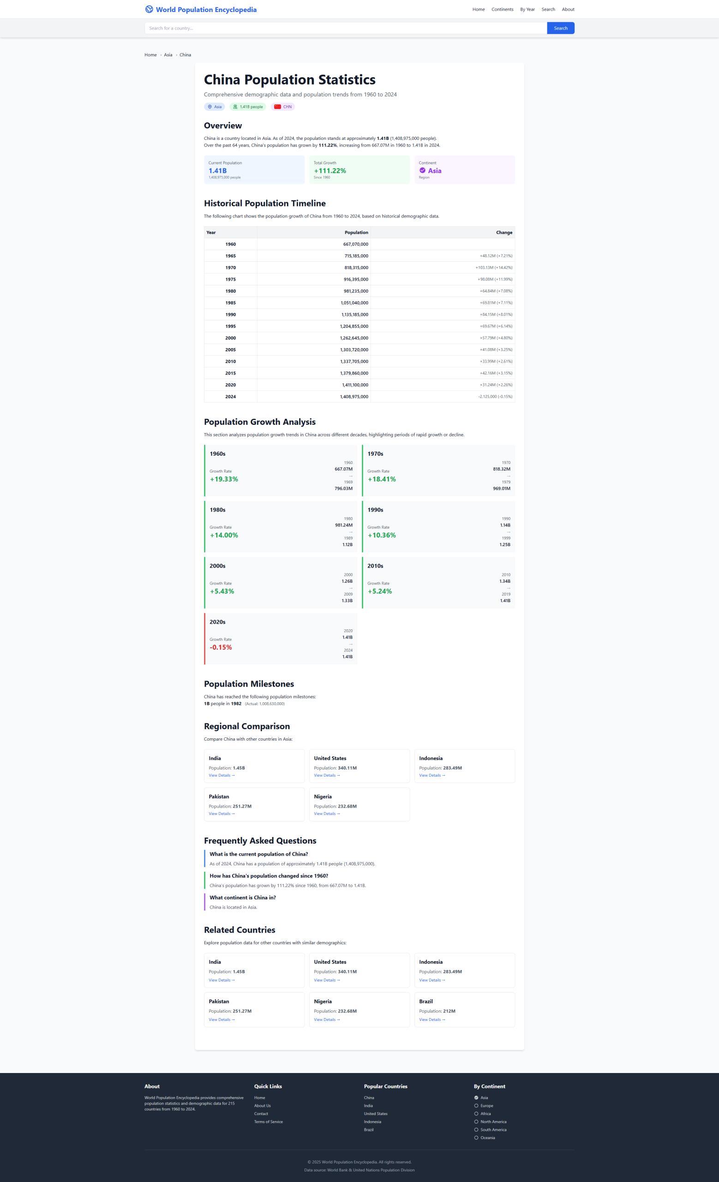
Task: Click the location pin icon on Asia tag
Action: (210, 107)
